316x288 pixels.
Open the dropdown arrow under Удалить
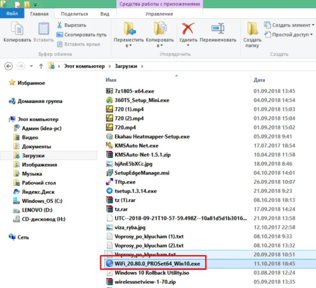pos(188,45)
